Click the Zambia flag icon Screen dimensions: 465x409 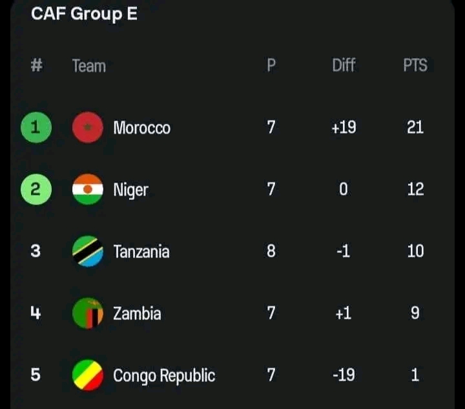[x=88, y=314]
